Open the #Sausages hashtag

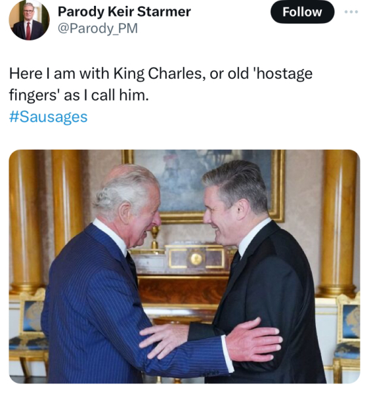48,117
